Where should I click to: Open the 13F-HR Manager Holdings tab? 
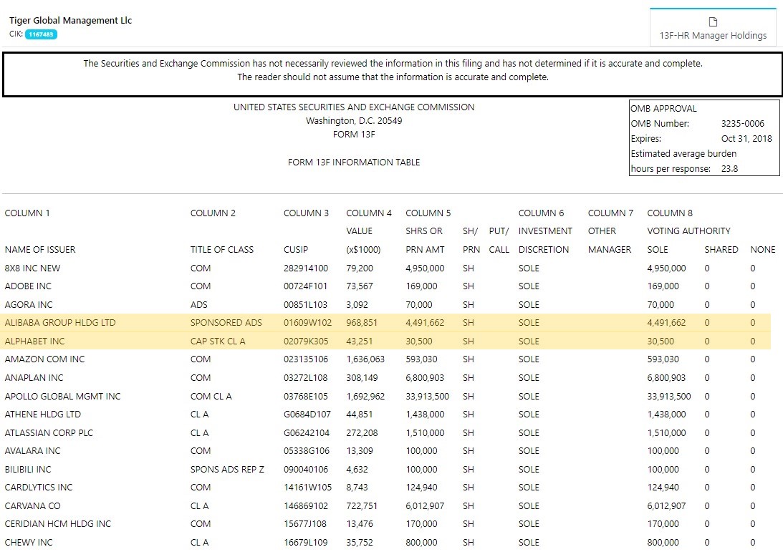713,35
